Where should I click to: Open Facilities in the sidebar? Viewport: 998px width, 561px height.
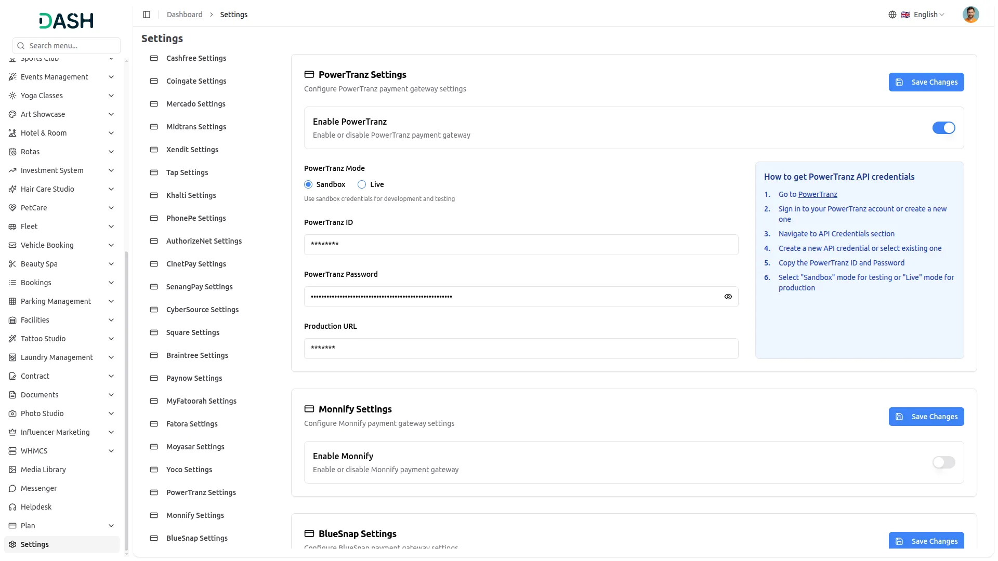62,320
